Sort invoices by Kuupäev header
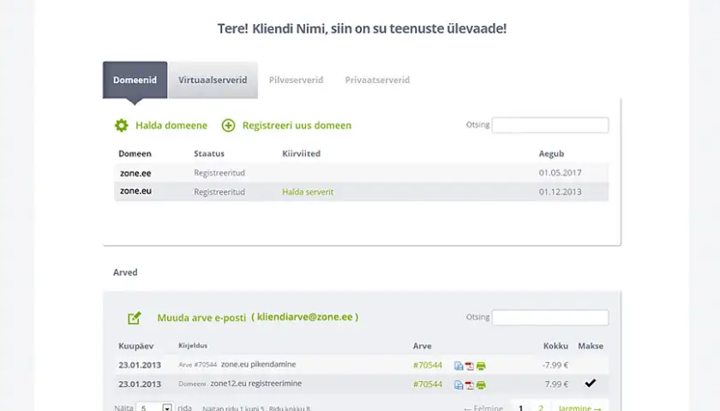720x411 pixels. point(136,346)
